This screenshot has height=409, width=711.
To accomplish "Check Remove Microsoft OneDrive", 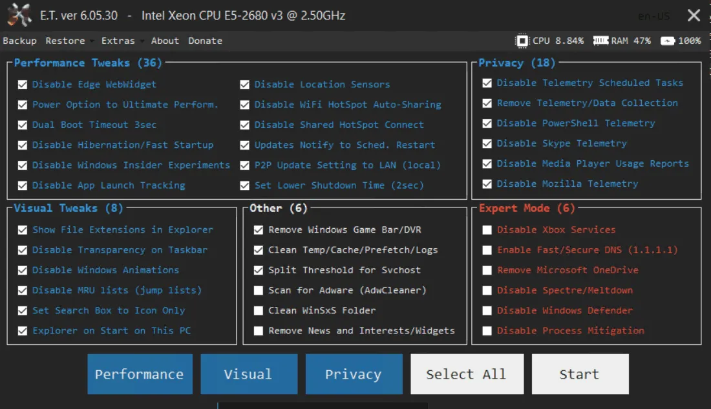I will pyautogui.click(x=487, y=270).
